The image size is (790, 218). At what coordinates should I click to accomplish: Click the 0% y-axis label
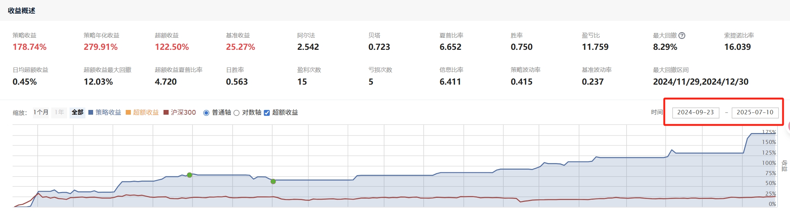click(x=772, y=204)
